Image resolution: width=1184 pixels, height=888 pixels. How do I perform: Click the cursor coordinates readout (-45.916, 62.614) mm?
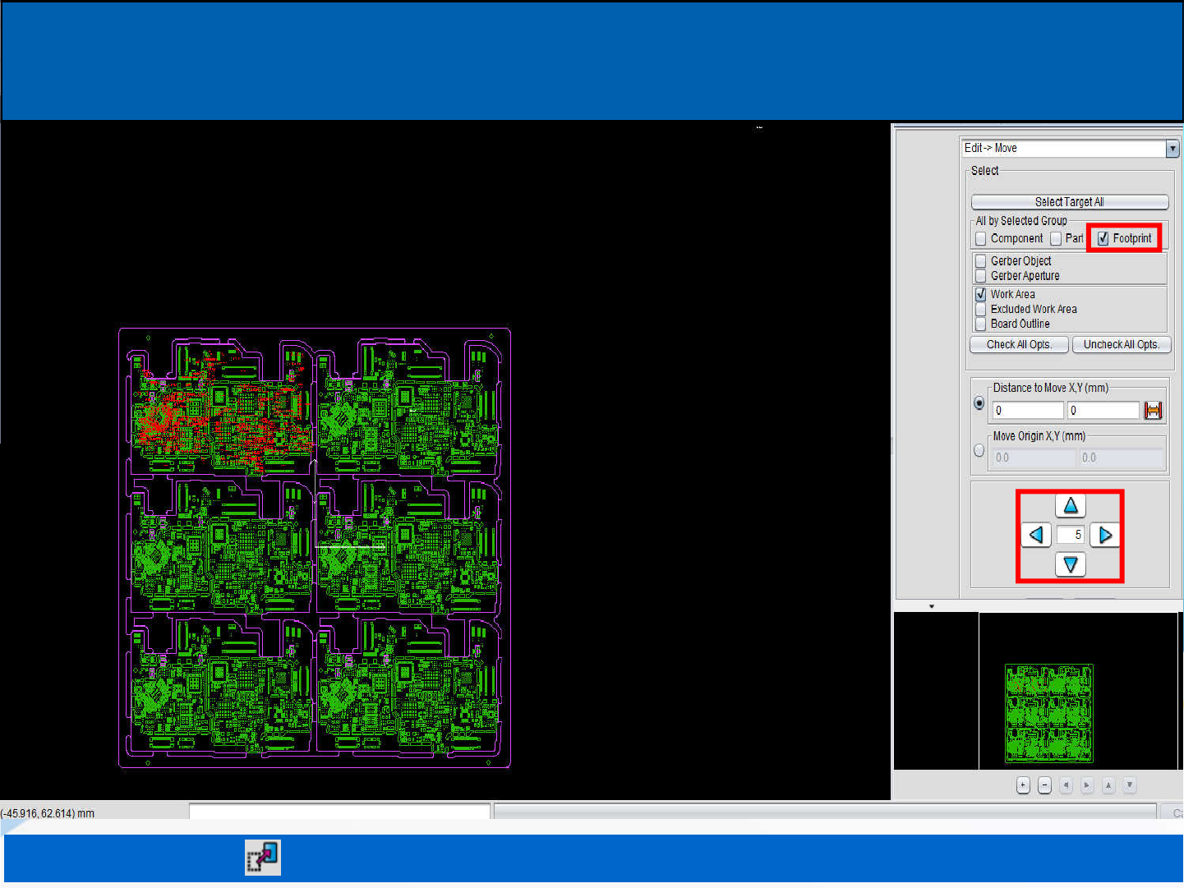(x=48, y=813)
